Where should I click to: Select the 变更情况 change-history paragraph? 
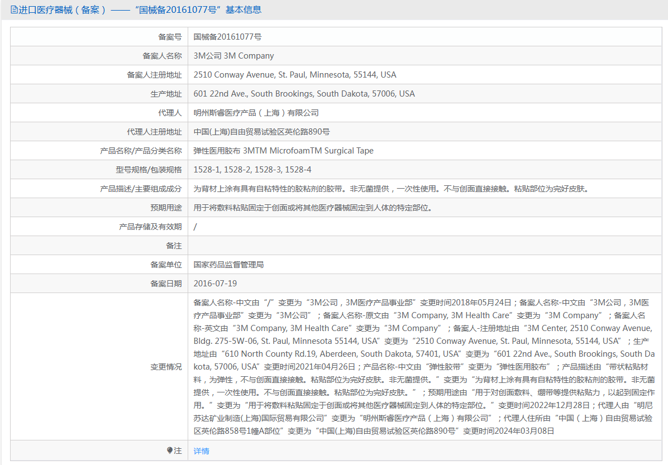pyautogui.click(x=424, y=367)
